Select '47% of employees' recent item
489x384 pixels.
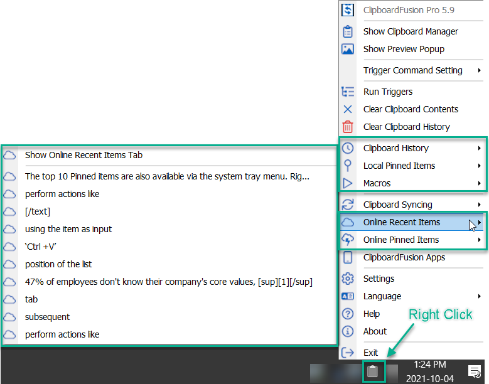pyautogui.click(x=169, y=282)
